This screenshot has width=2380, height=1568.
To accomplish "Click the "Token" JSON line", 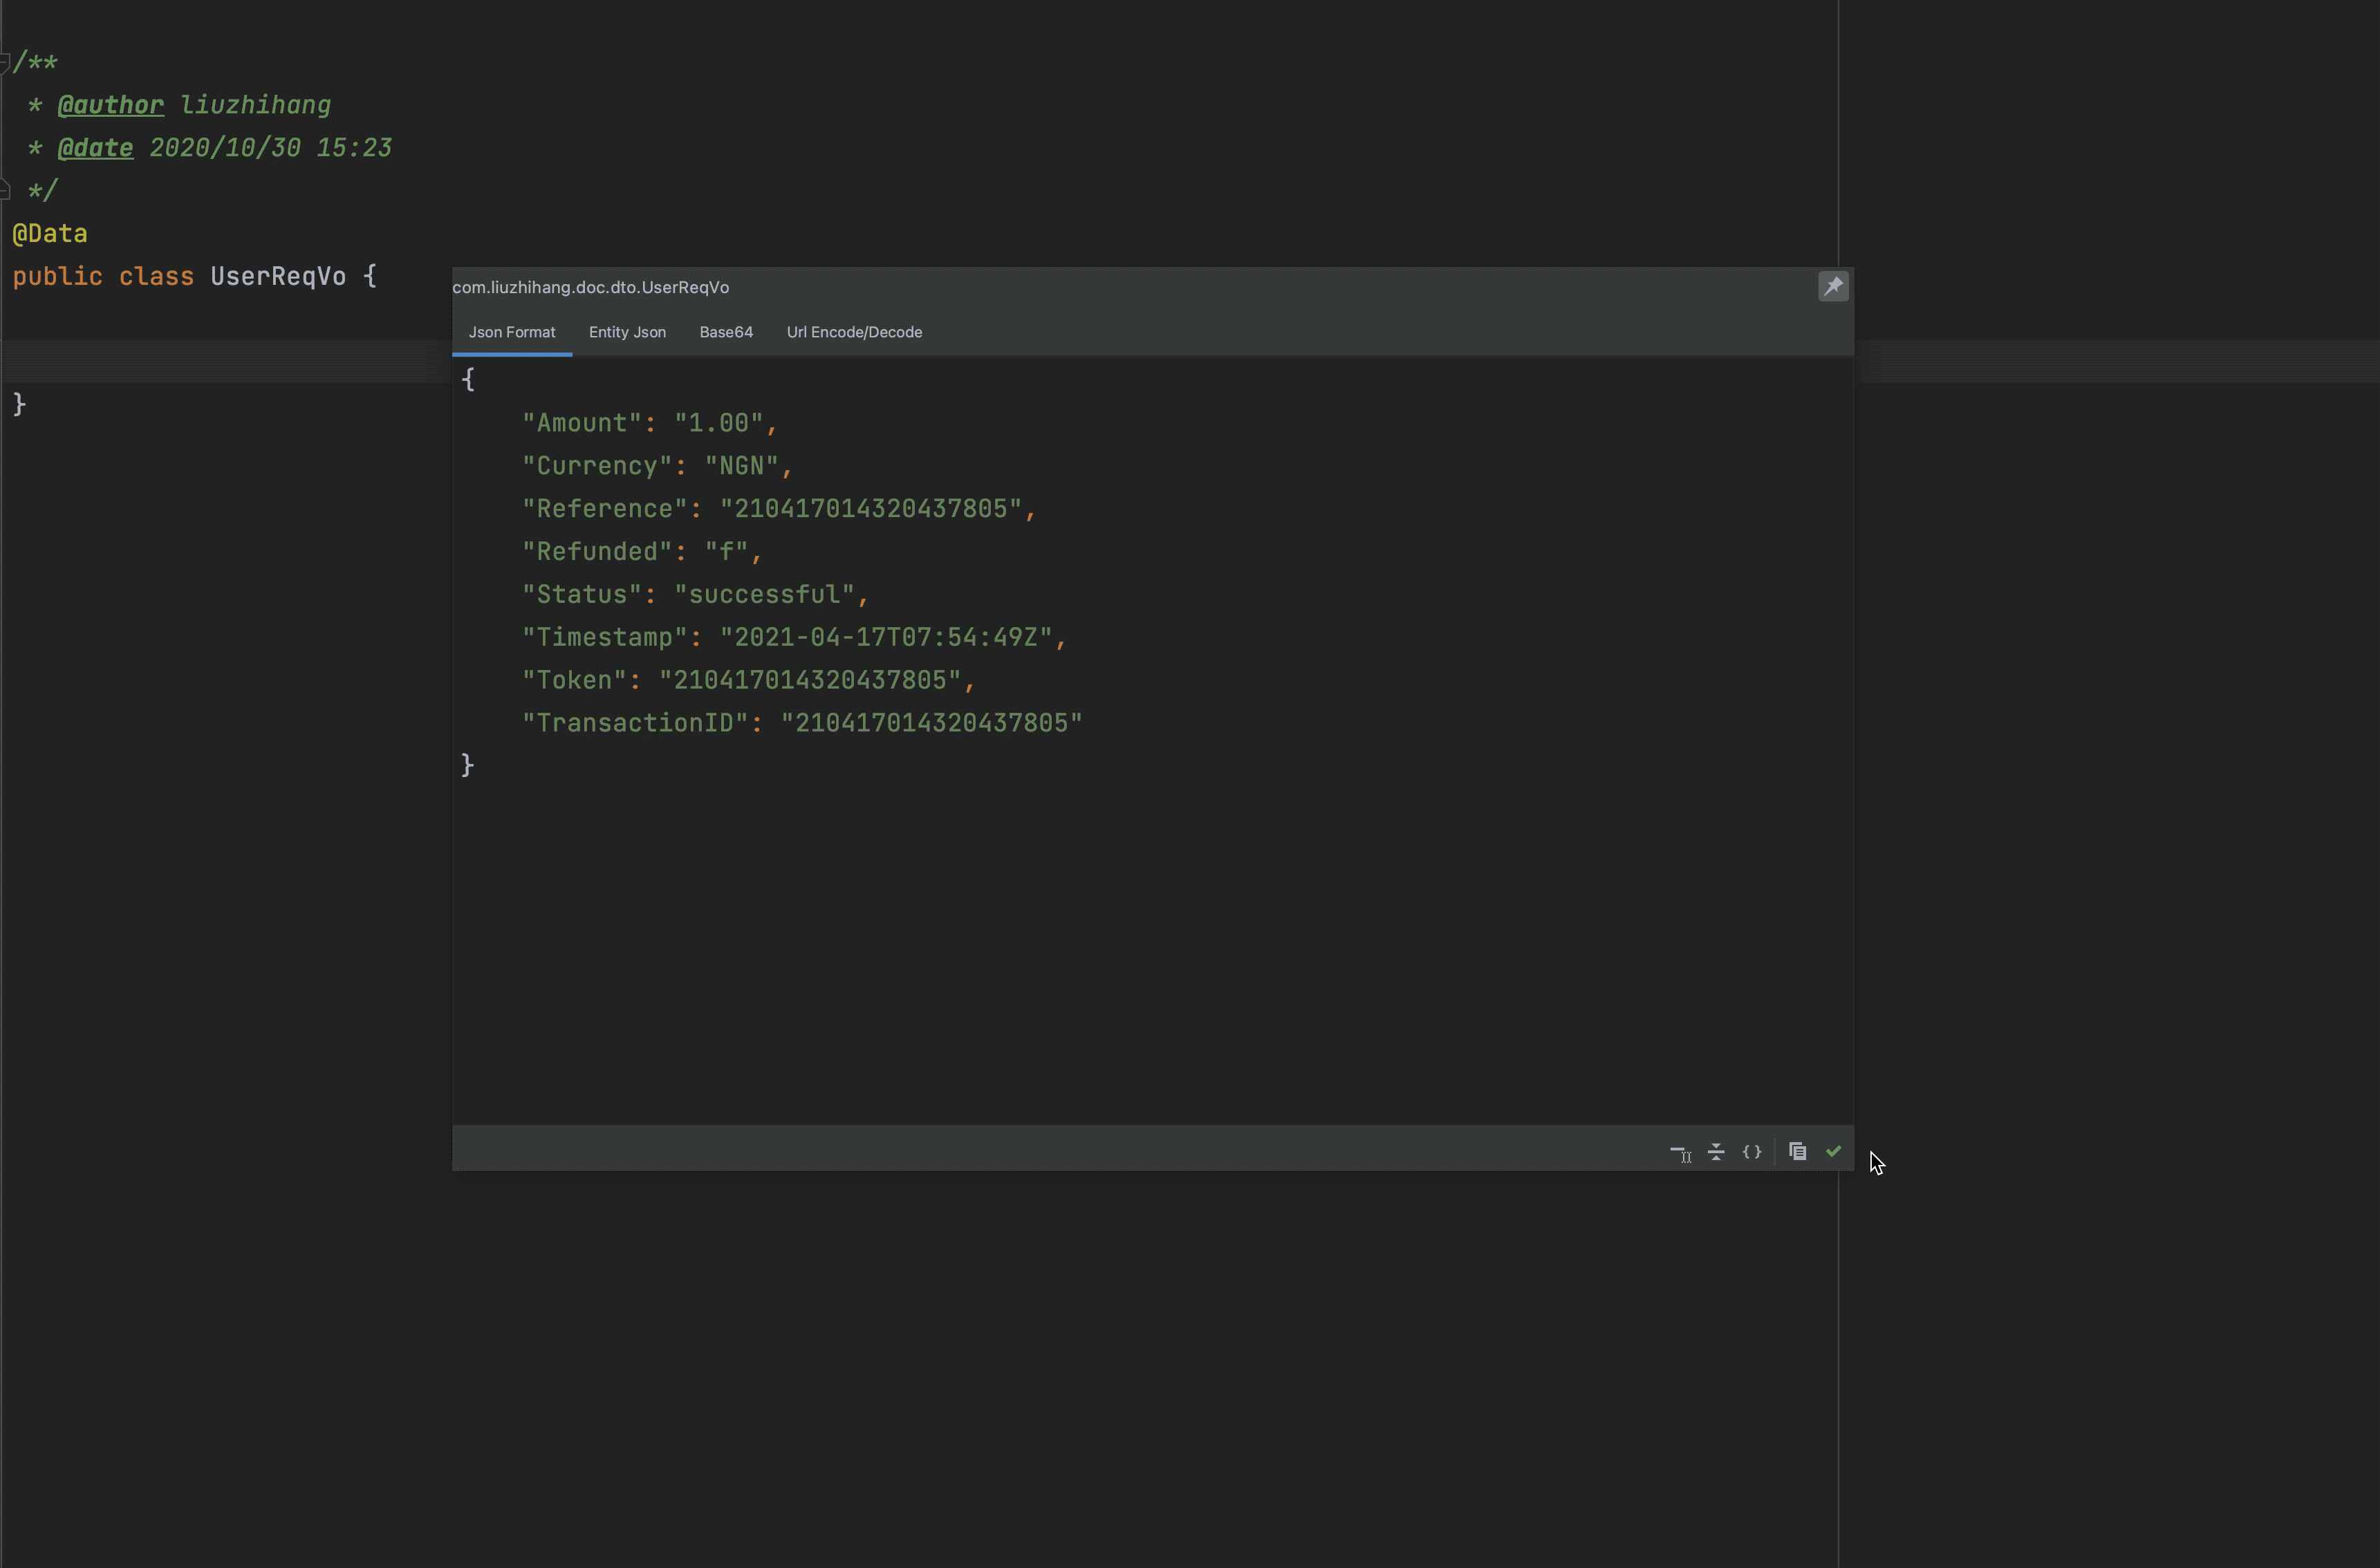I will [748, 681].
